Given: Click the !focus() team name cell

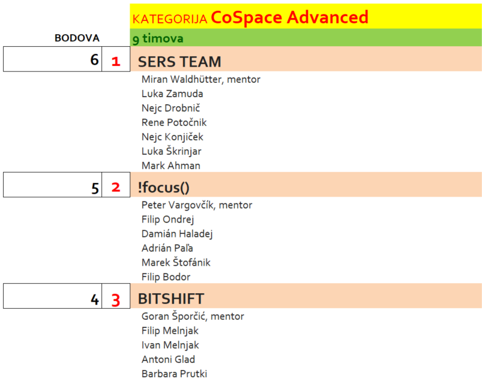Looking at the screenshot, I should click(x=306, y=187).
